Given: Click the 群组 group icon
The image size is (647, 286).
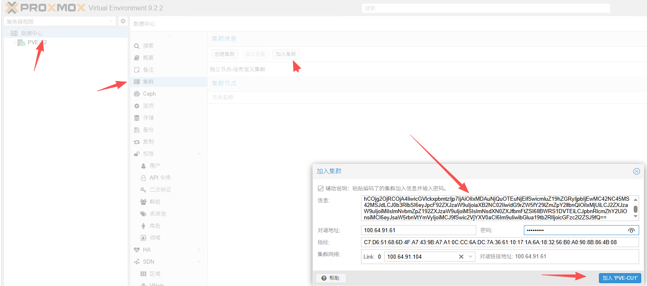Looking at the screenshot, I should pyautogui.click(x=143, y=202).
